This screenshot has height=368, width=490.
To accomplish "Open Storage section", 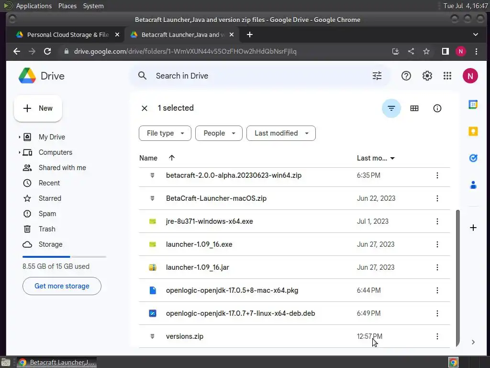I will click(x=50, y=244).
